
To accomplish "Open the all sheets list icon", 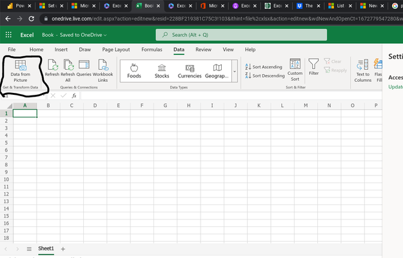I will [x=29, y=249].
